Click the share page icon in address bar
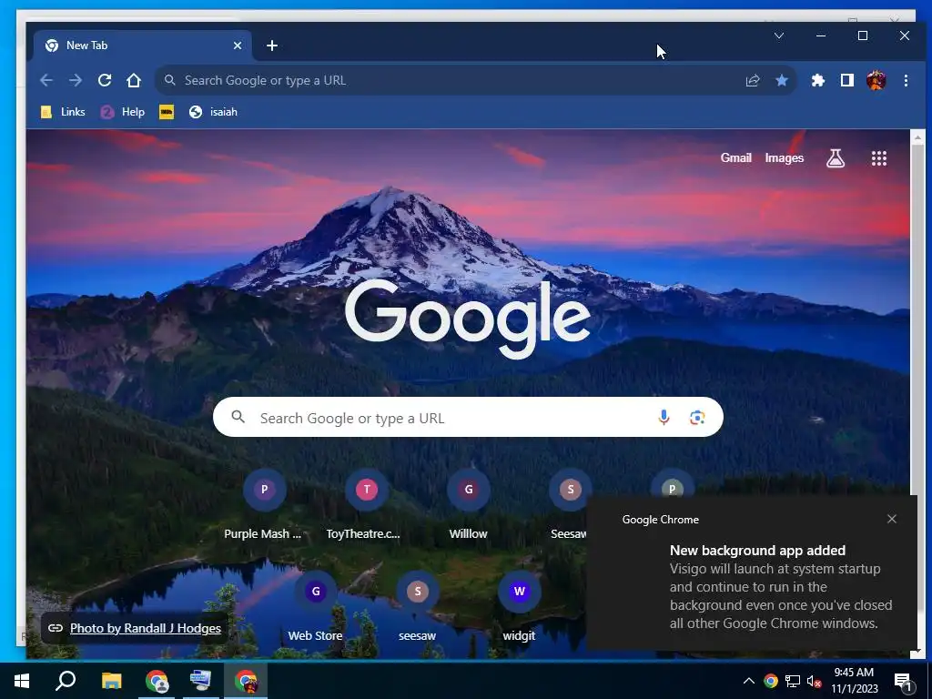This screenshot has height=699, width=932. click(x=753, y=80)
